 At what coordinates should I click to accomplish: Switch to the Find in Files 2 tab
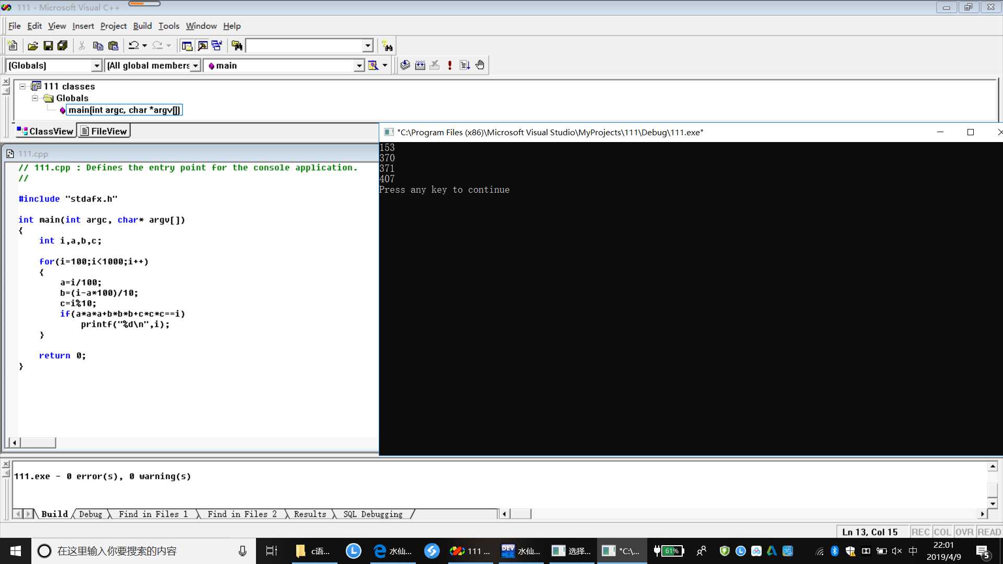[x=242, y=514]
